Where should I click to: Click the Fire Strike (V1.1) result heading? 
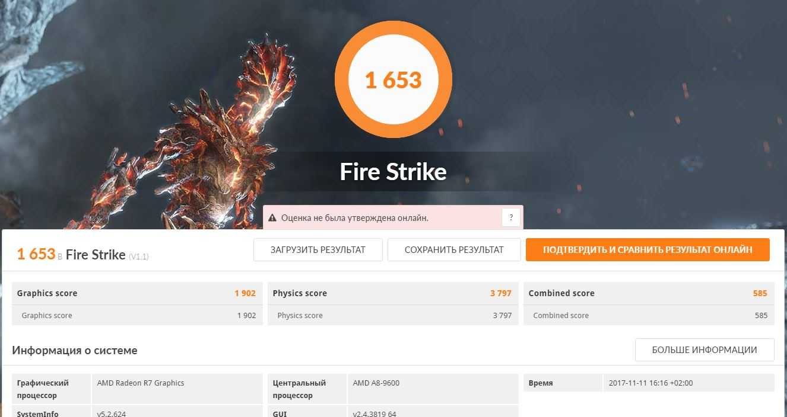pos(95,255)
